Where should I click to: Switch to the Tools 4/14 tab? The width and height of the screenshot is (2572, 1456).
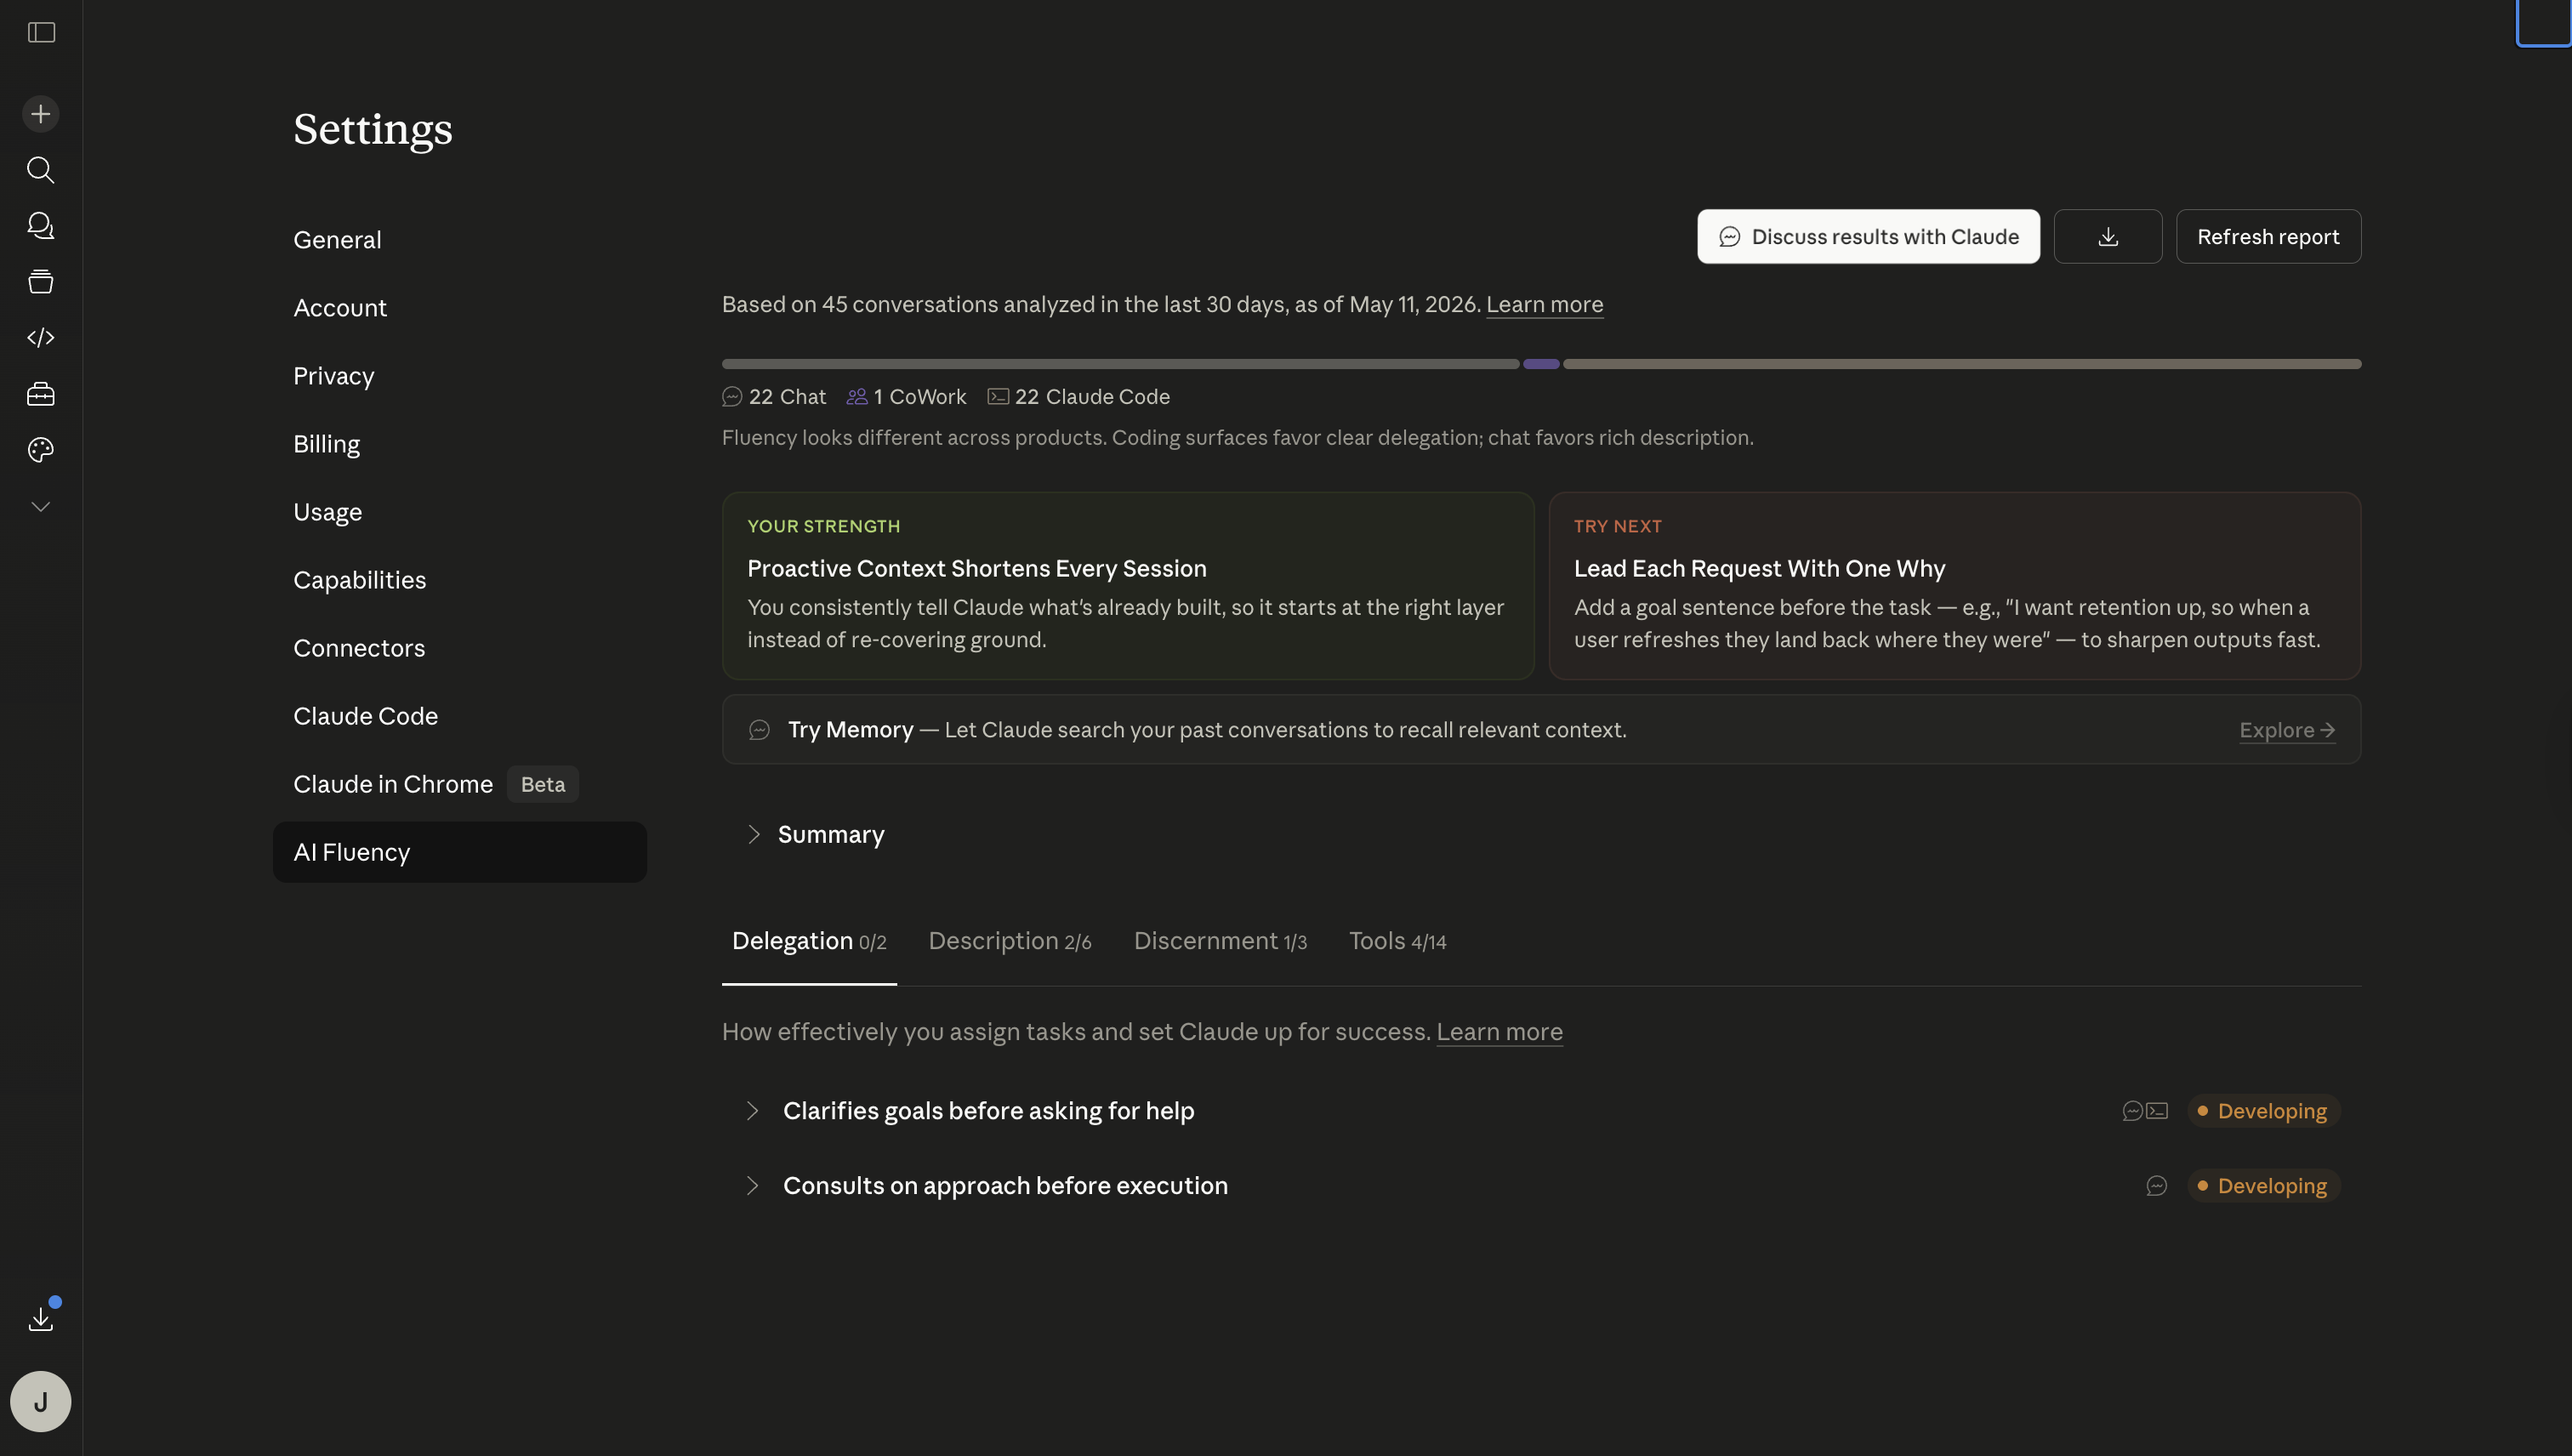click(1397, 942)
